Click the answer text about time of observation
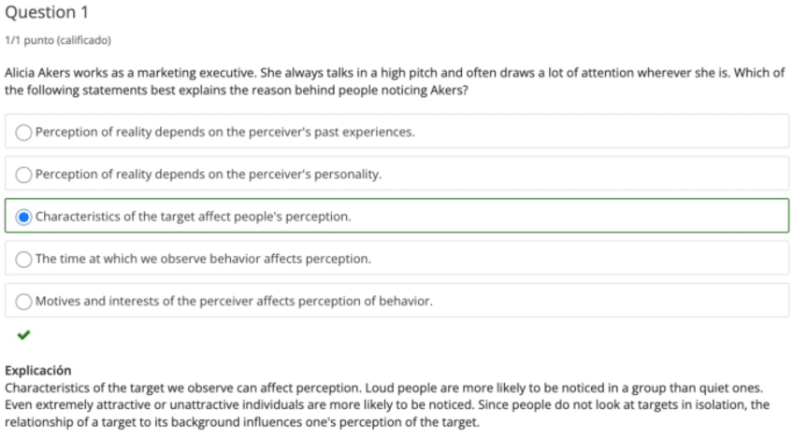 (x=203, y=259)
